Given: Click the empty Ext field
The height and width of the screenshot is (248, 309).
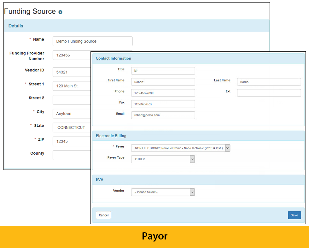Looking at the screenshot, I should pyautogui.click(x=269, y=93).
